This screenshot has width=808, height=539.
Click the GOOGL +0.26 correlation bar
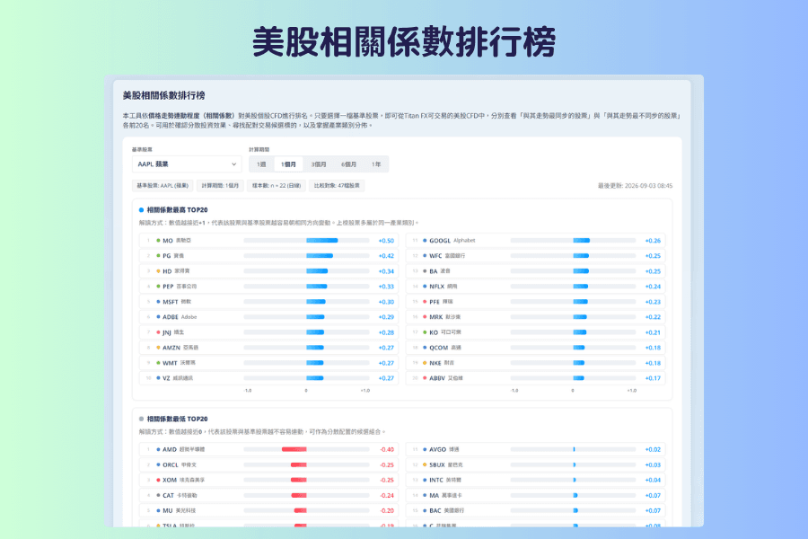pos(581,241)
